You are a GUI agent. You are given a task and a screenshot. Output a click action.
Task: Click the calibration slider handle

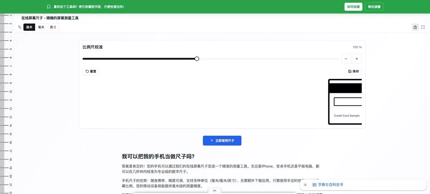(x=196, y=59)
